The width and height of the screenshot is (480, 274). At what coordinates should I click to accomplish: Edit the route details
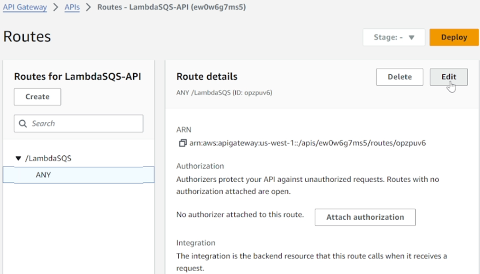448,77
